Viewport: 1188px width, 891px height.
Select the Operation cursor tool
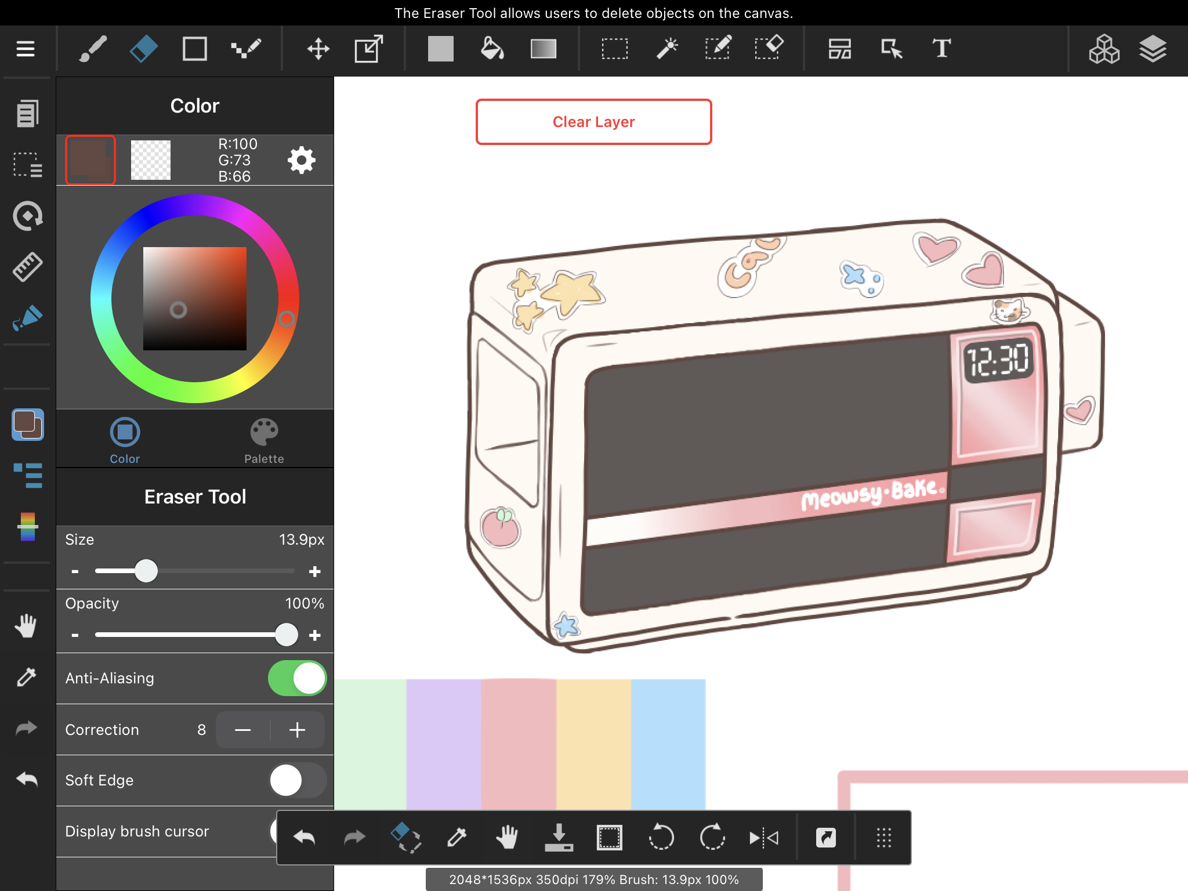coord(892,49)
